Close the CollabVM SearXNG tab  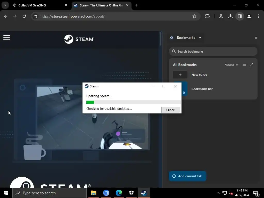(x=66, y=5)
